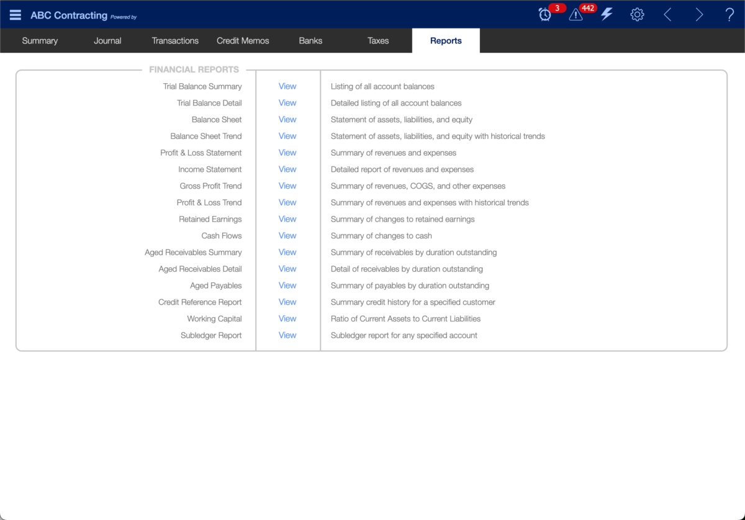View the Profit & Loss Statement
The width and height of the screenshot is (745, 520).
pos(287,153)
